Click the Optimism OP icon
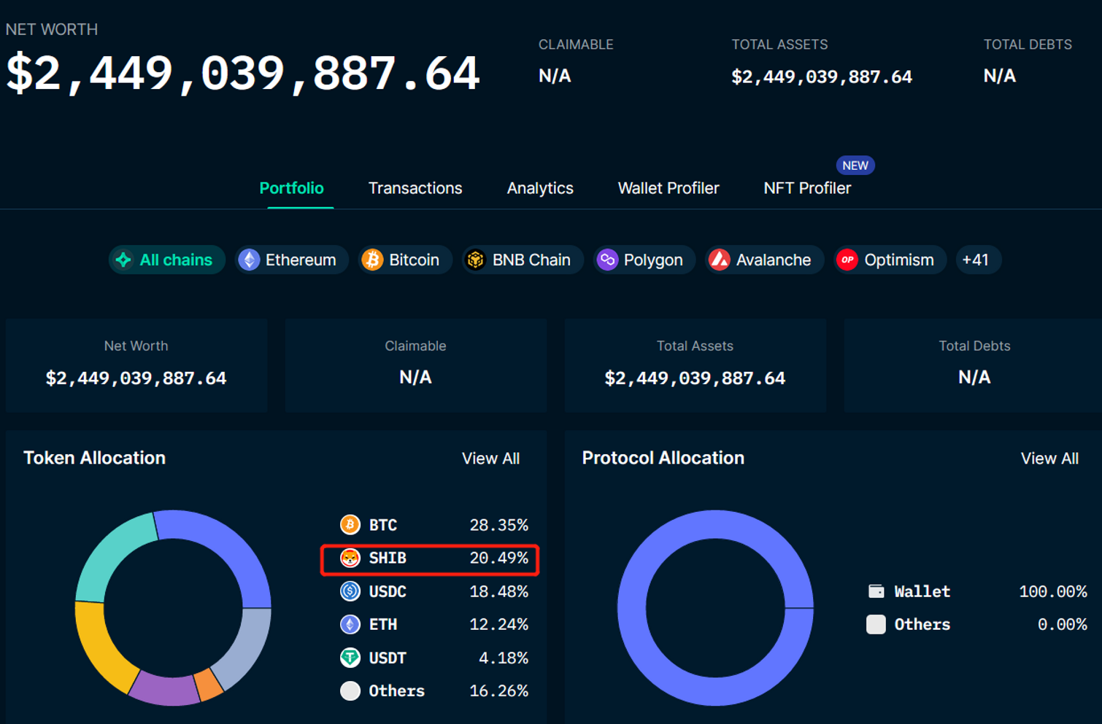Image resolution: width=1102 pixels, height=724 pixels. click(x=847, y=260)
